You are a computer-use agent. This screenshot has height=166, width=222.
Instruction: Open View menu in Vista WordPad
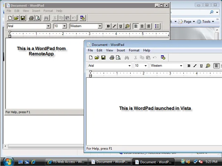point(110,50)
